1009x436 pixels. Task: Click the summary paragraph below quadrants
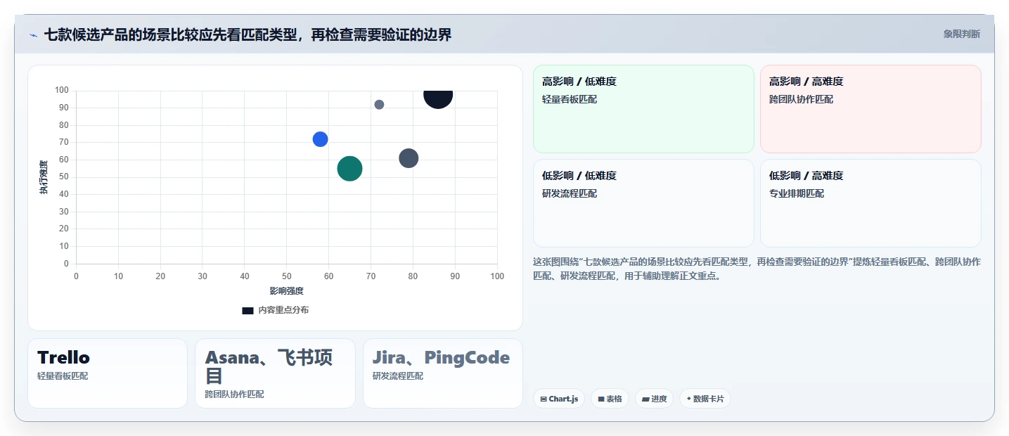757,269
